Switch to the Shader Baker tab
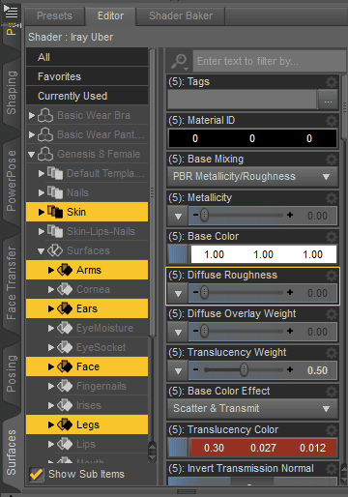 pyautogui.click(x=181, y=15)
